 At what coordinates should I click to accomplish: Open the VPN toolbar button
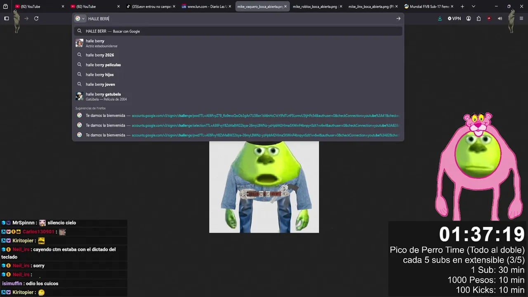(x=454, y=19)
